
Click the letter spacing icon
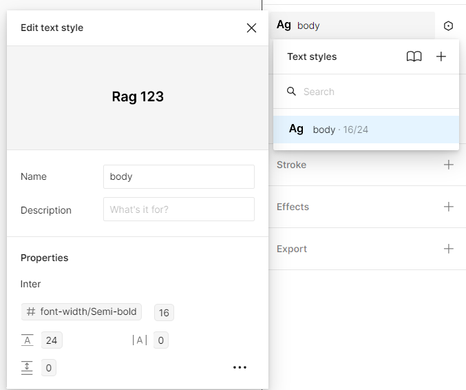[x=140, y=340]
